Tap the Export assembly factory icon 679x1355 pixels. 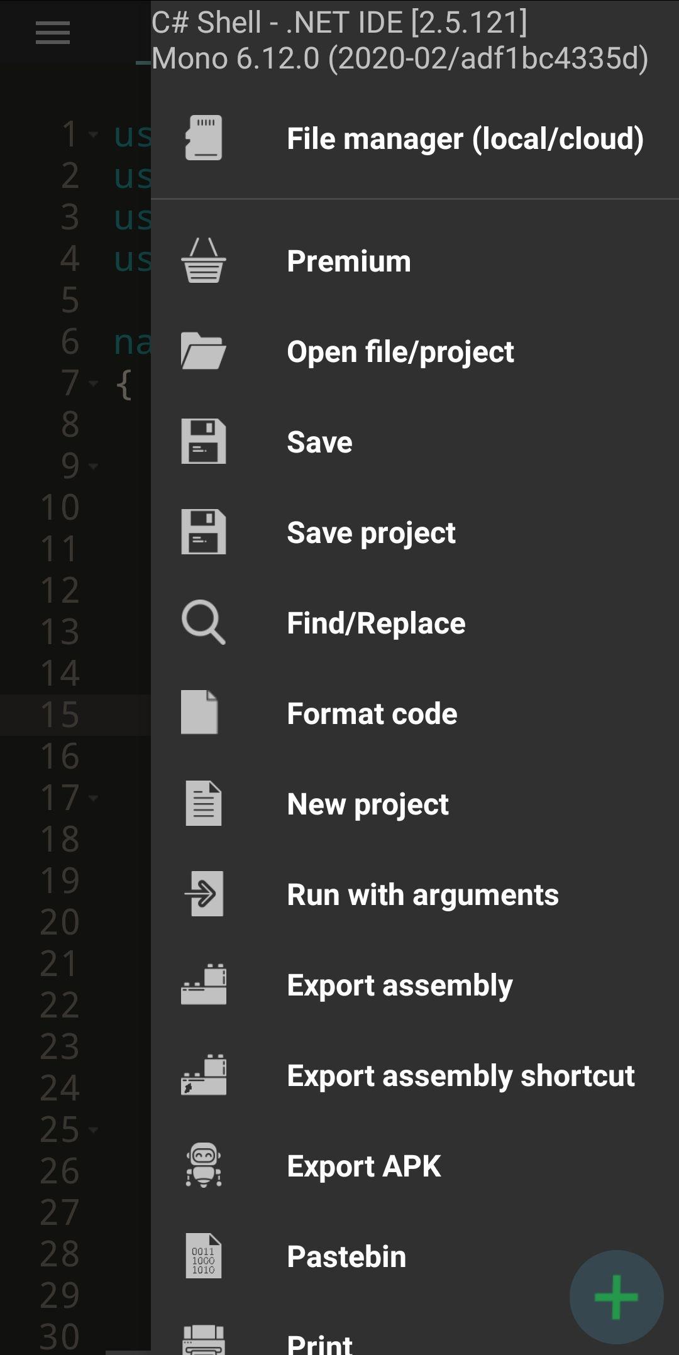pyautogui.click(x=203, y=985)
